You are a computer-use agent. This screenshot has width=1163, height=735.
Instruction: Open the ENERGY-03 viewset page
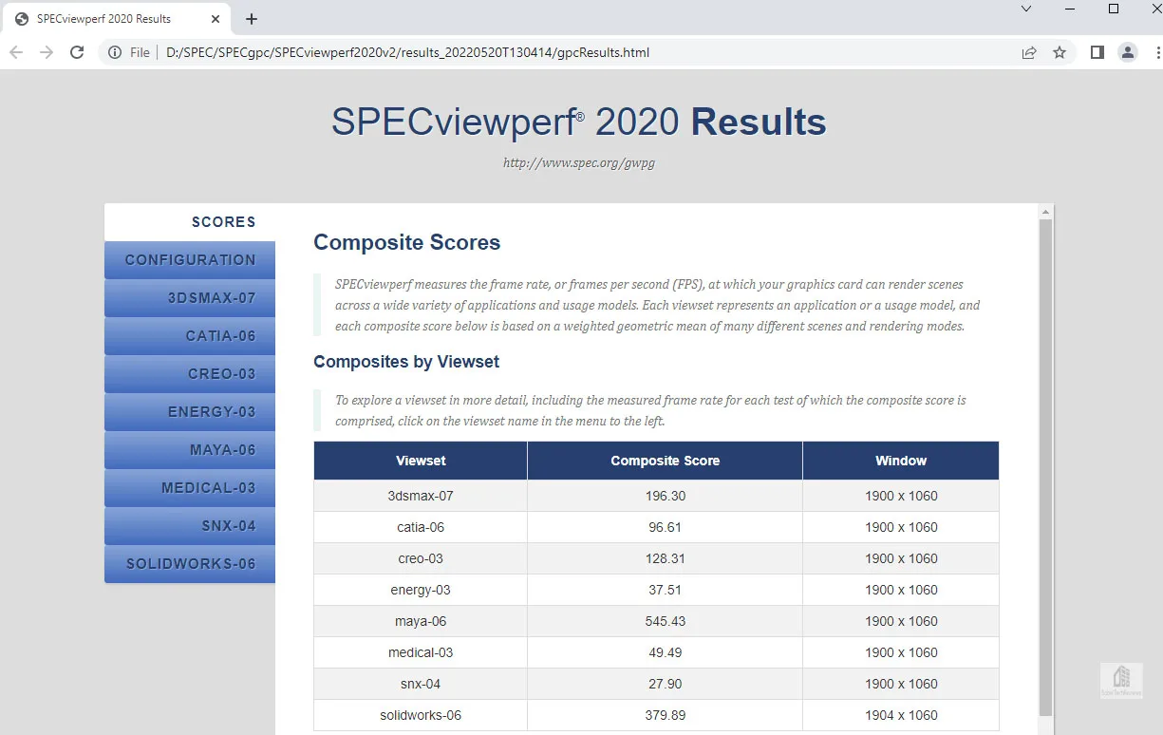pos(190,411)
